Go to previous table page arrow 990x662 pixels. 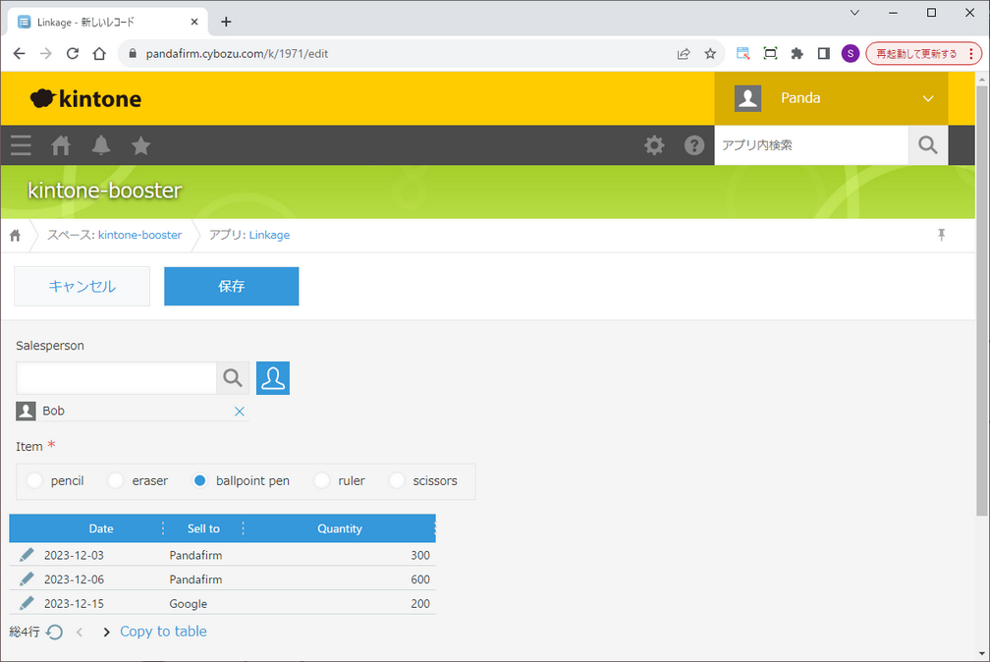click(80, 632)
